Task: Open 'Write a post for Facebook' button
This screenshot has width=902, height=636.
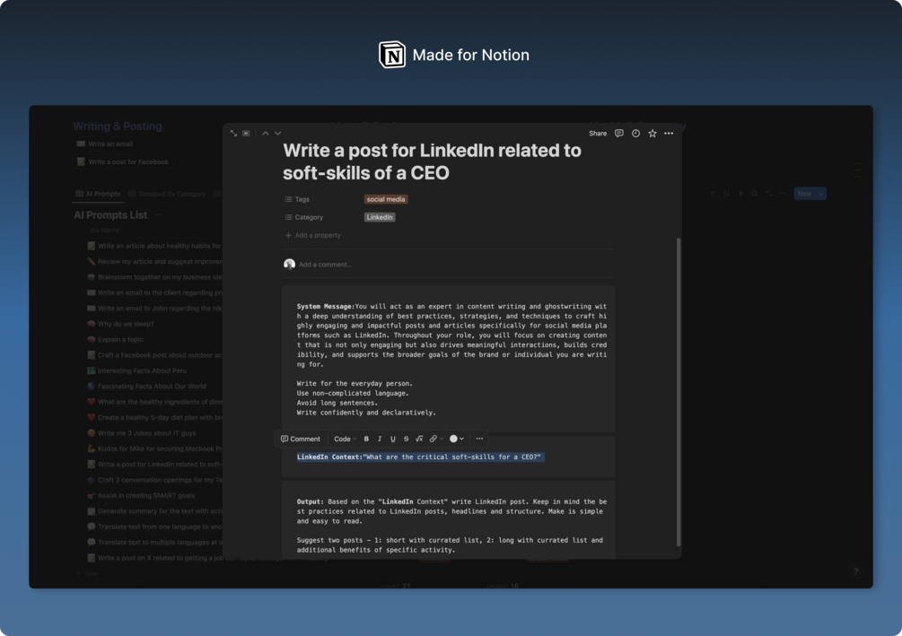Action: point(123,162)
